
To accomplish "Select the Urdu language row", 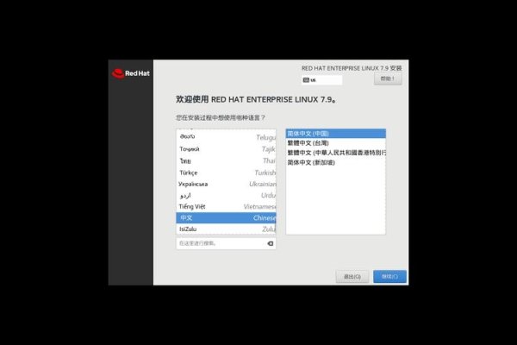I will pyautogui.click(x=226, y=196).
